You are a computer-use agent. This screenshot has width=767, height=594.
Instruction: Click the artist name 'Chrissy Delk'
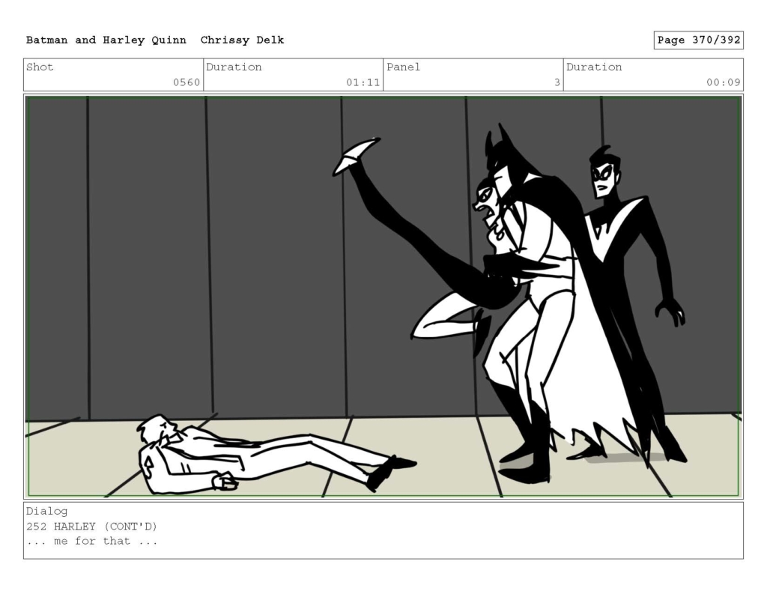(242, 40)
